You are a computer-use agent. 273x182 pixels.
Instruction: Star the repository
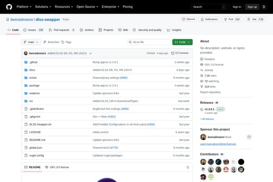tap(256, 19)
